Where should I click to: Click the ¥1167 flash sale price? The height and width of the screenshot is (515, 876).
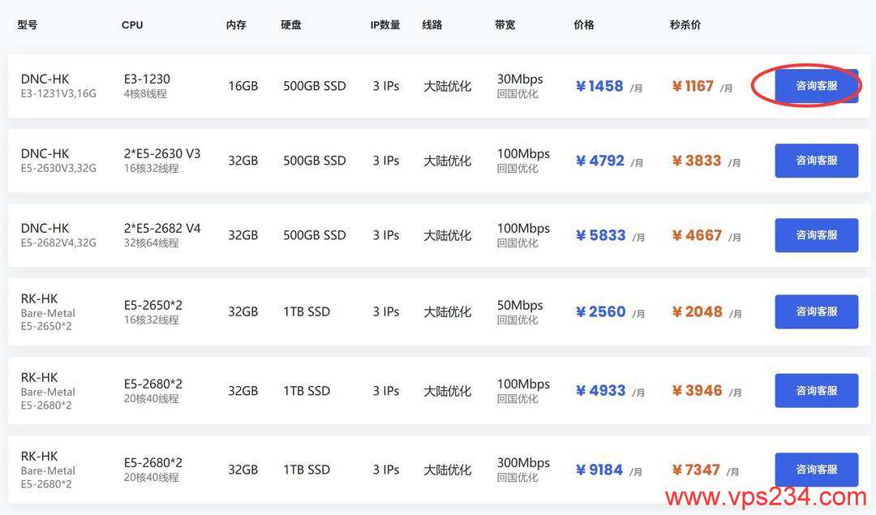693,86
